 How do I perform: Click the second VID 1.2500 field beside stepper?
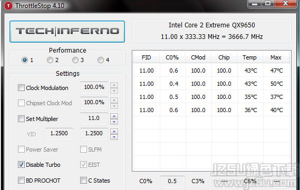coord(94,134)
